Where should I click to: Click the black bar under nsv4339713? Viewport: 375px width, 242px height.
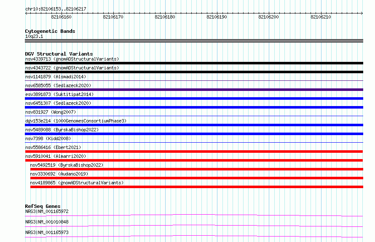pos(194,63)
